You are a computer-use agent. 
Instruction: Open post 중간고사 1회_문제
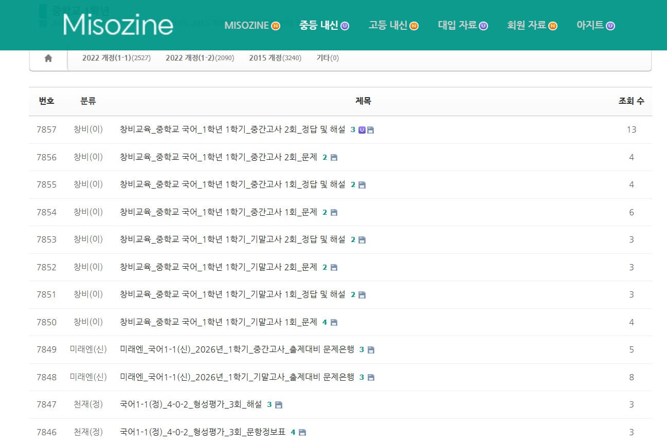pos(219,212)
